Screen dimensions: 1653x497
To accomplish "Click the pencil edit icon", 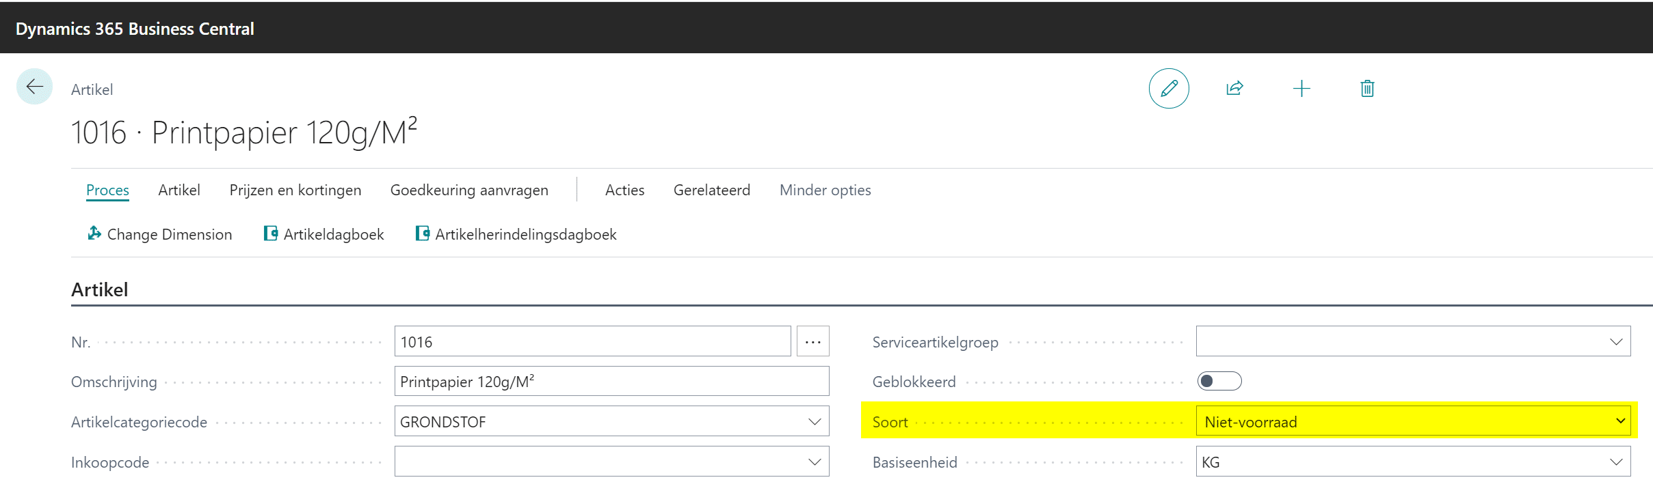I will point(1169,88).
